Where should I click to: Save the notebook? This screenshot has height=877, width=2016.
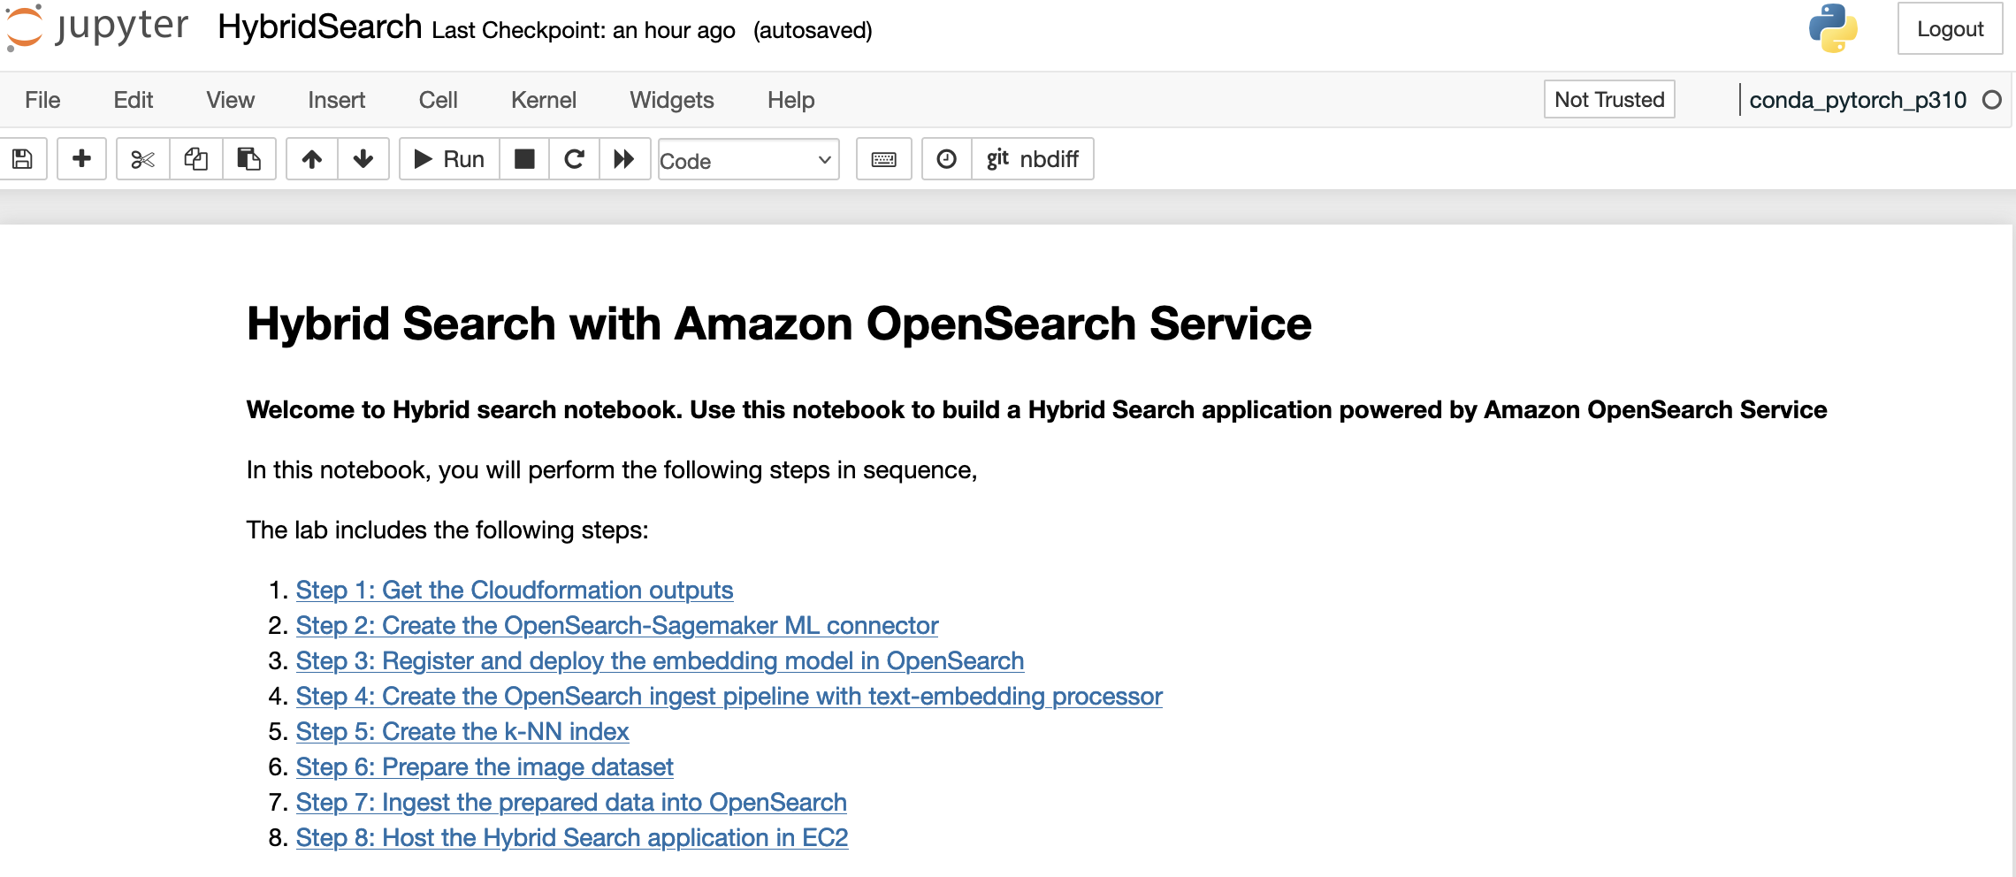[23, 159]
